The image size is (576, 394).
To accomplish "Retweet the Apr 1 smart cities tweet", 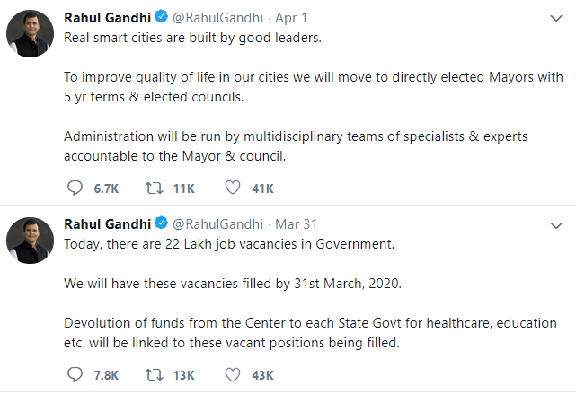I will [x=154, y=188].
